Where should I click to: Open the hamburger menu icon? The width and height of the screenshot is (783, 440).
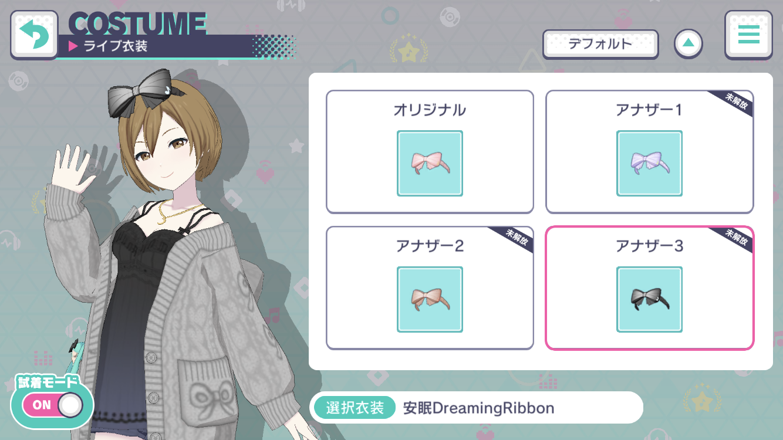pos(748,35)
